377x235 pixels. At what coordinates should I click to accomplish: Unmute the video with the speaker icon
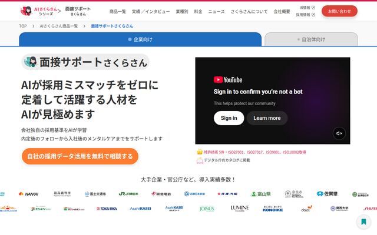coord(339,133)
